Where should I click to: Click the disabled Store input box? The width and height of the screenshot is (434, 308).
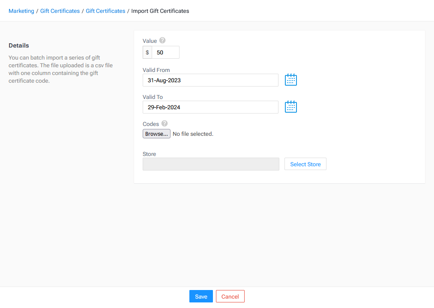coord(211,164)
